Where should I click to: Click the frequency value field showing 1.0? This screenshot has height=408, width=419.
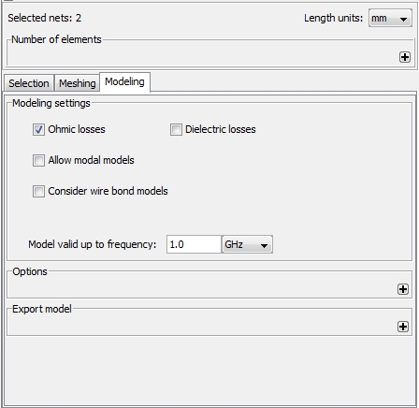194,244
